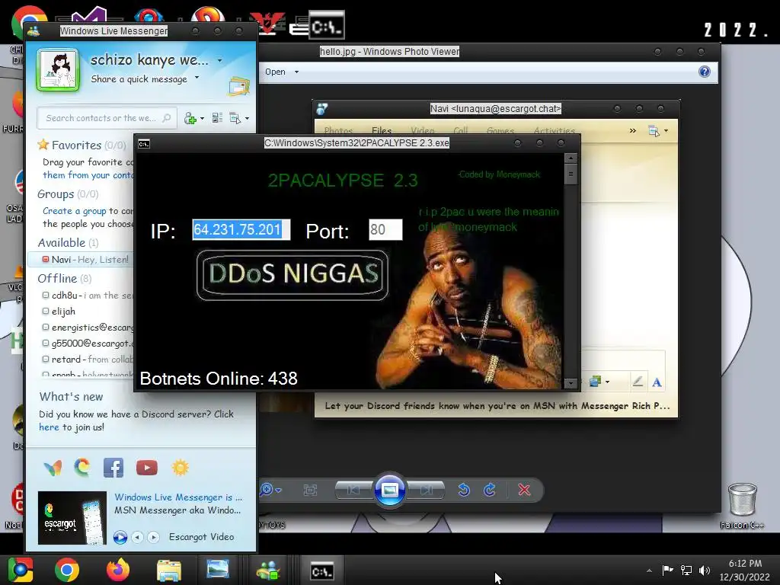Switch to Files tab in Navi chat
This screenshot has height=585, width=780.
[382, 130]
